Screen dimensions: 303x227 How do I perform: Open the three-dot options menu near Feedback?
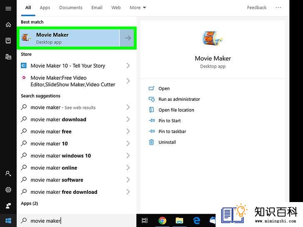point(278,7)
